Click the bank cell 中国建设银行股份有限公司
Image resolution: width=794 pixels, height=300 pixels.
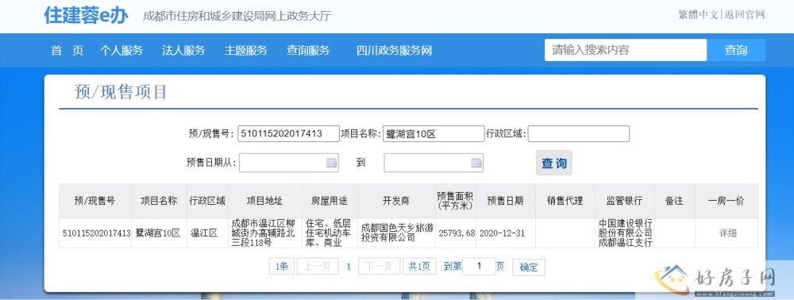coord(624,233)
